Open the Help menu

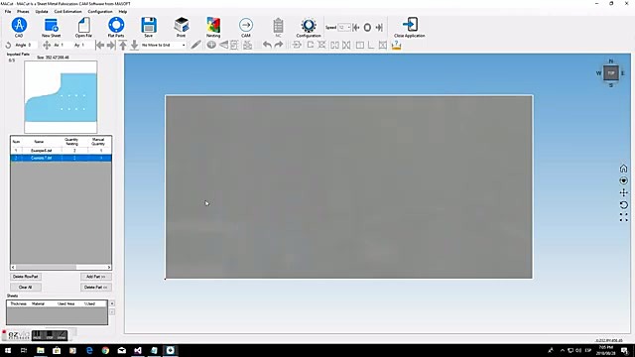click(x=123, y=11)
